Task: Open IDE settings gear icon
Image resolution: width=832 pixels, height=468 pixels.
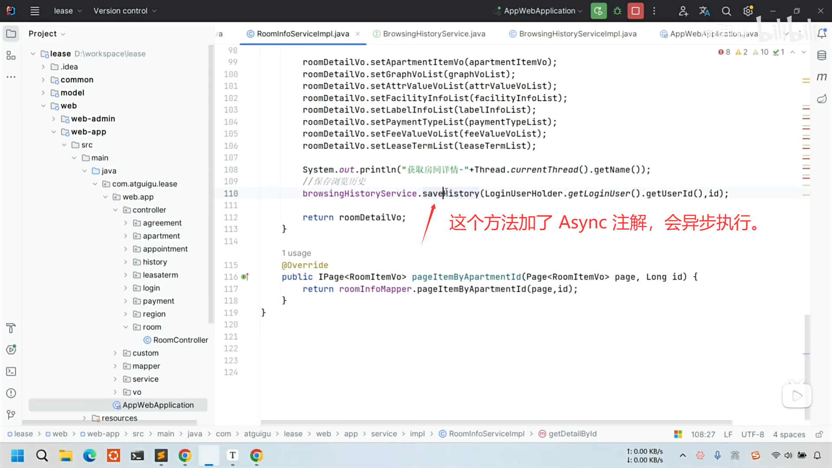Action: click(748, 11)
